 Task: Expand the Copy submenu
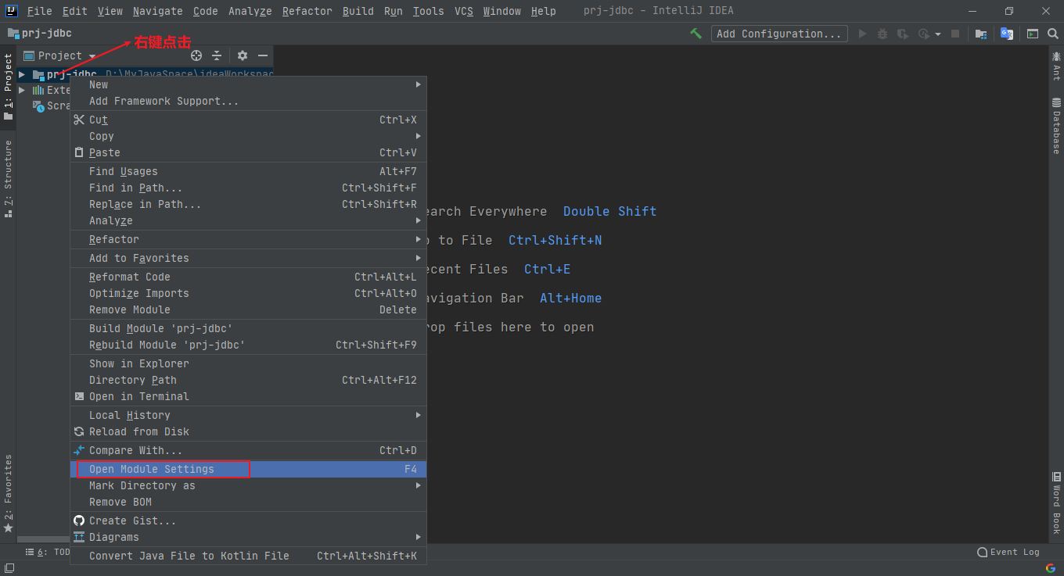point(419,136)
